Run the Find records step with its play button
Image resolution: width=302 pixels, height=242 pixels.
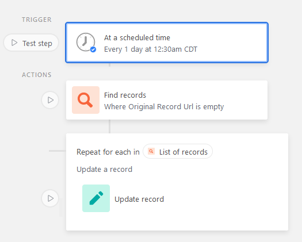(50, 100)
